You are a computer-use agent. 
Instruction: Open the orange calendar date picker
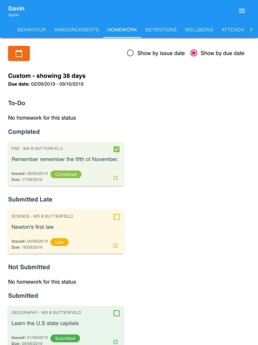click(19, 53)
